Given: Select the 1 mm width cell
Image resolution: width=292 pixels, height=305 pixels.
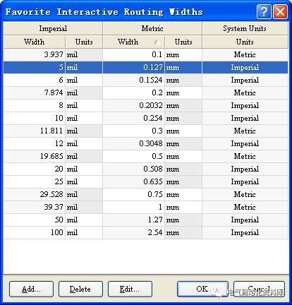Looking at the screenshot, I should (x=133, y=207).
